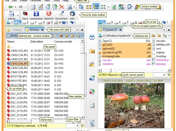The image size is (176, 131).
Task: Click the recycle bin icon in the middle strip
Action: tap(92, 123)
